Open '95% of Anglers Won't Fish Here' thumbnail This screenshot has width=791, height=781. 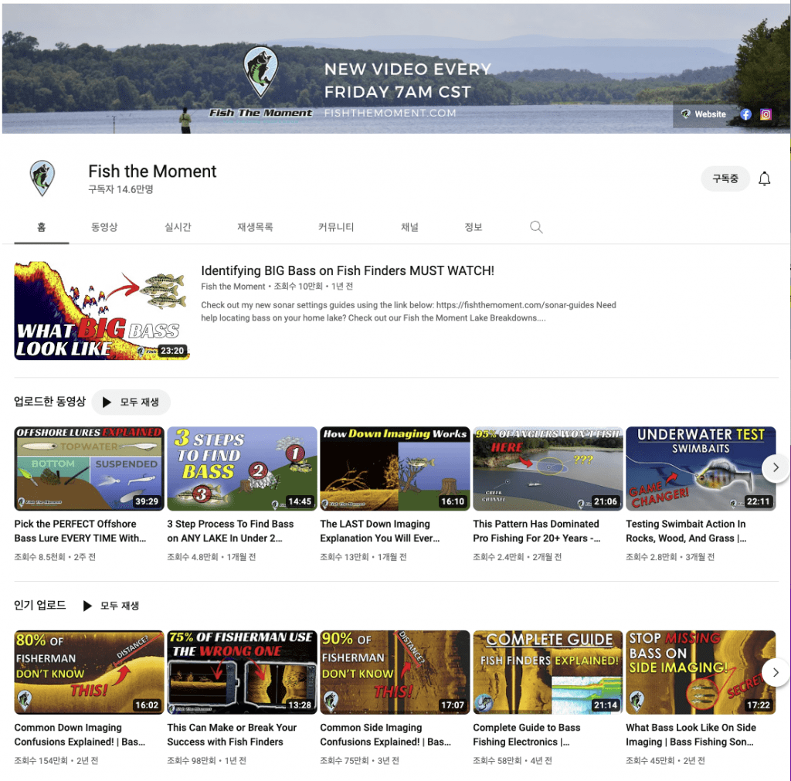click(x=548, y=469)
